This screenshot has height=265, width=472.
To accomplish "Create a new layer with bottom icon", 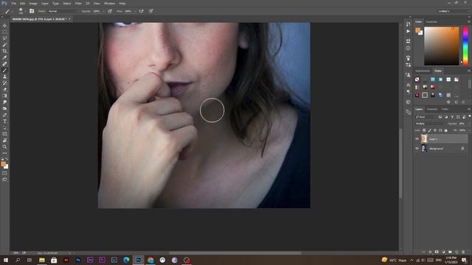I will coord(457,252).
